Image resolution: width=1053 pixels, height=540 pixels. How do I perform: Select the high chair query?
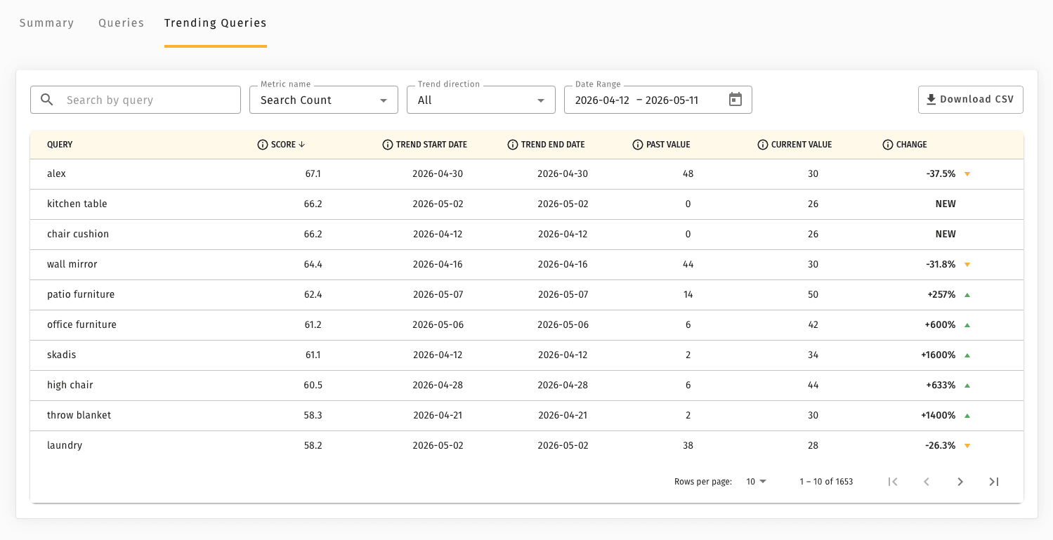tap(70, 385)
